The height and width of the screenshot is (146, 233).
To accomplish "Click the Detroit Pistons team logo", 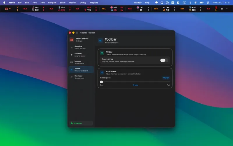I will pyautogui.click(x=112, y=8).
